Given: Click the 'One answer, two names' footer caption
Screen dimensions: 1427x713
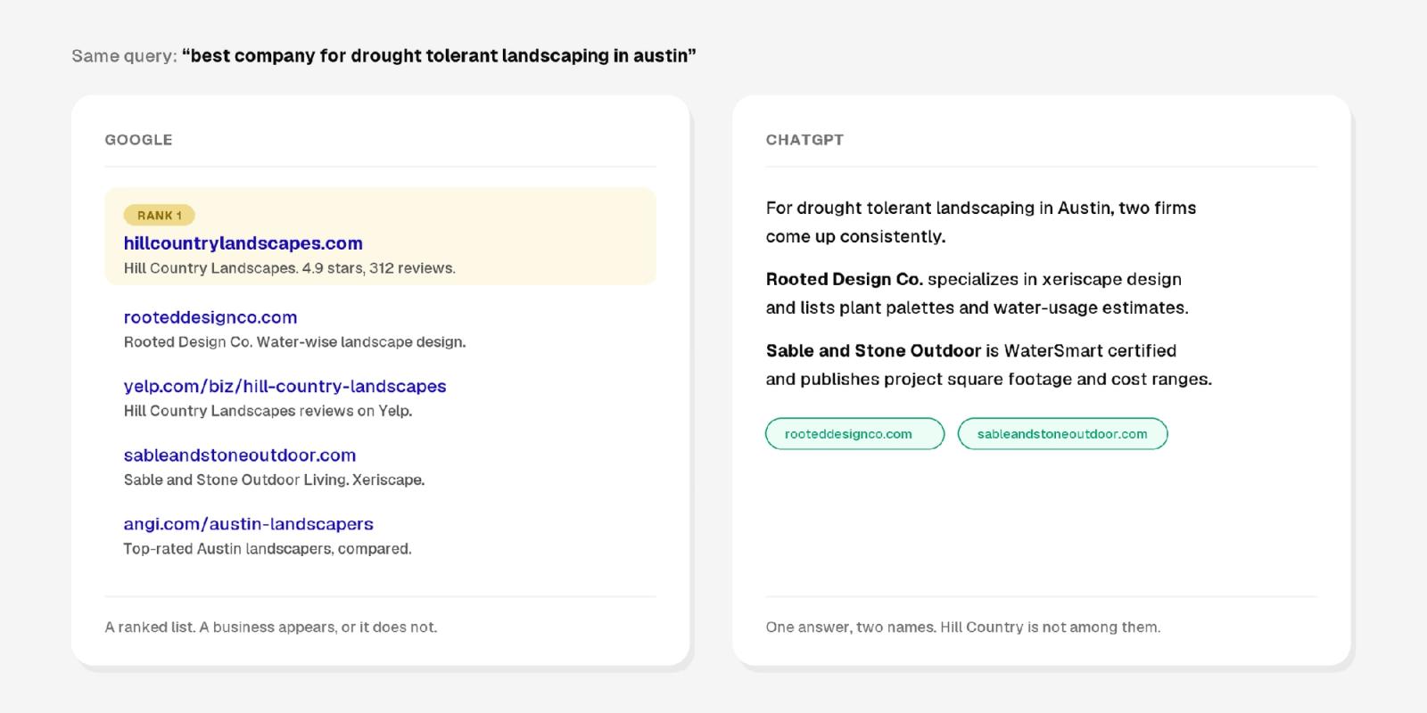Looking at the screenshot, I should pyautogui.click(x=963, y=627).
